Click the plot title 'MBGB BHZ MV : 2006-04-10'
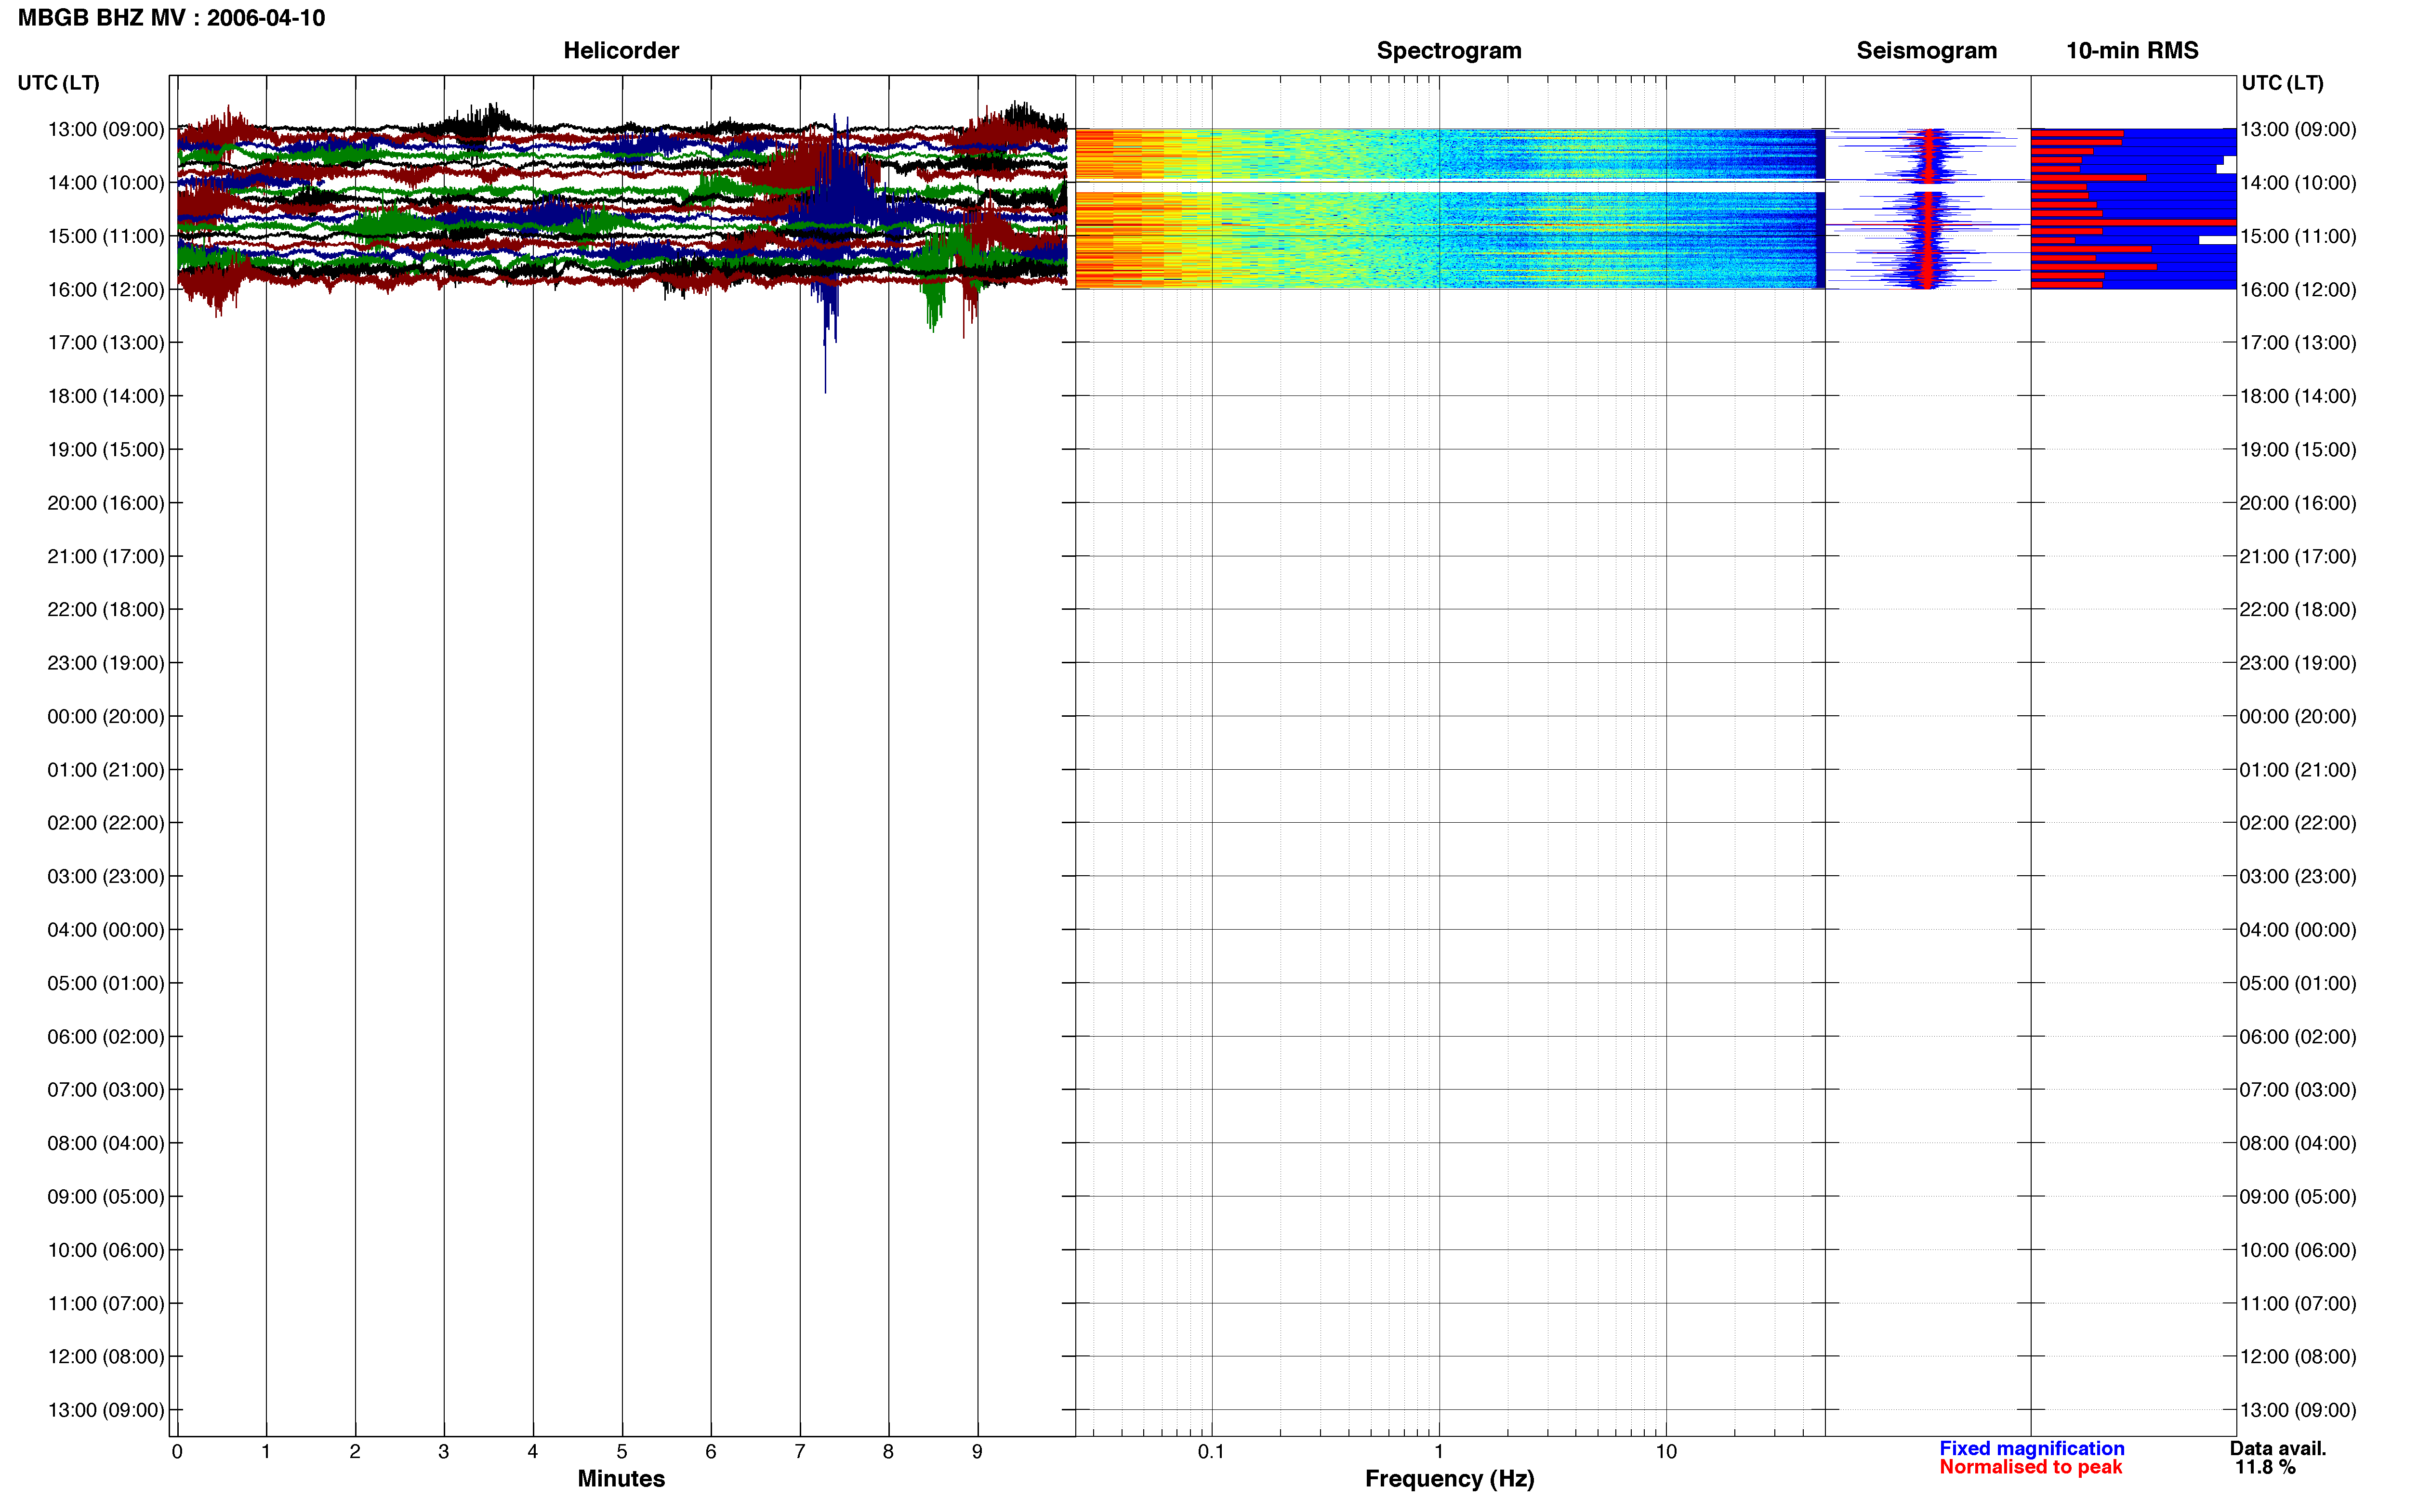2418x1512 pixels. [x=171, y=18]
